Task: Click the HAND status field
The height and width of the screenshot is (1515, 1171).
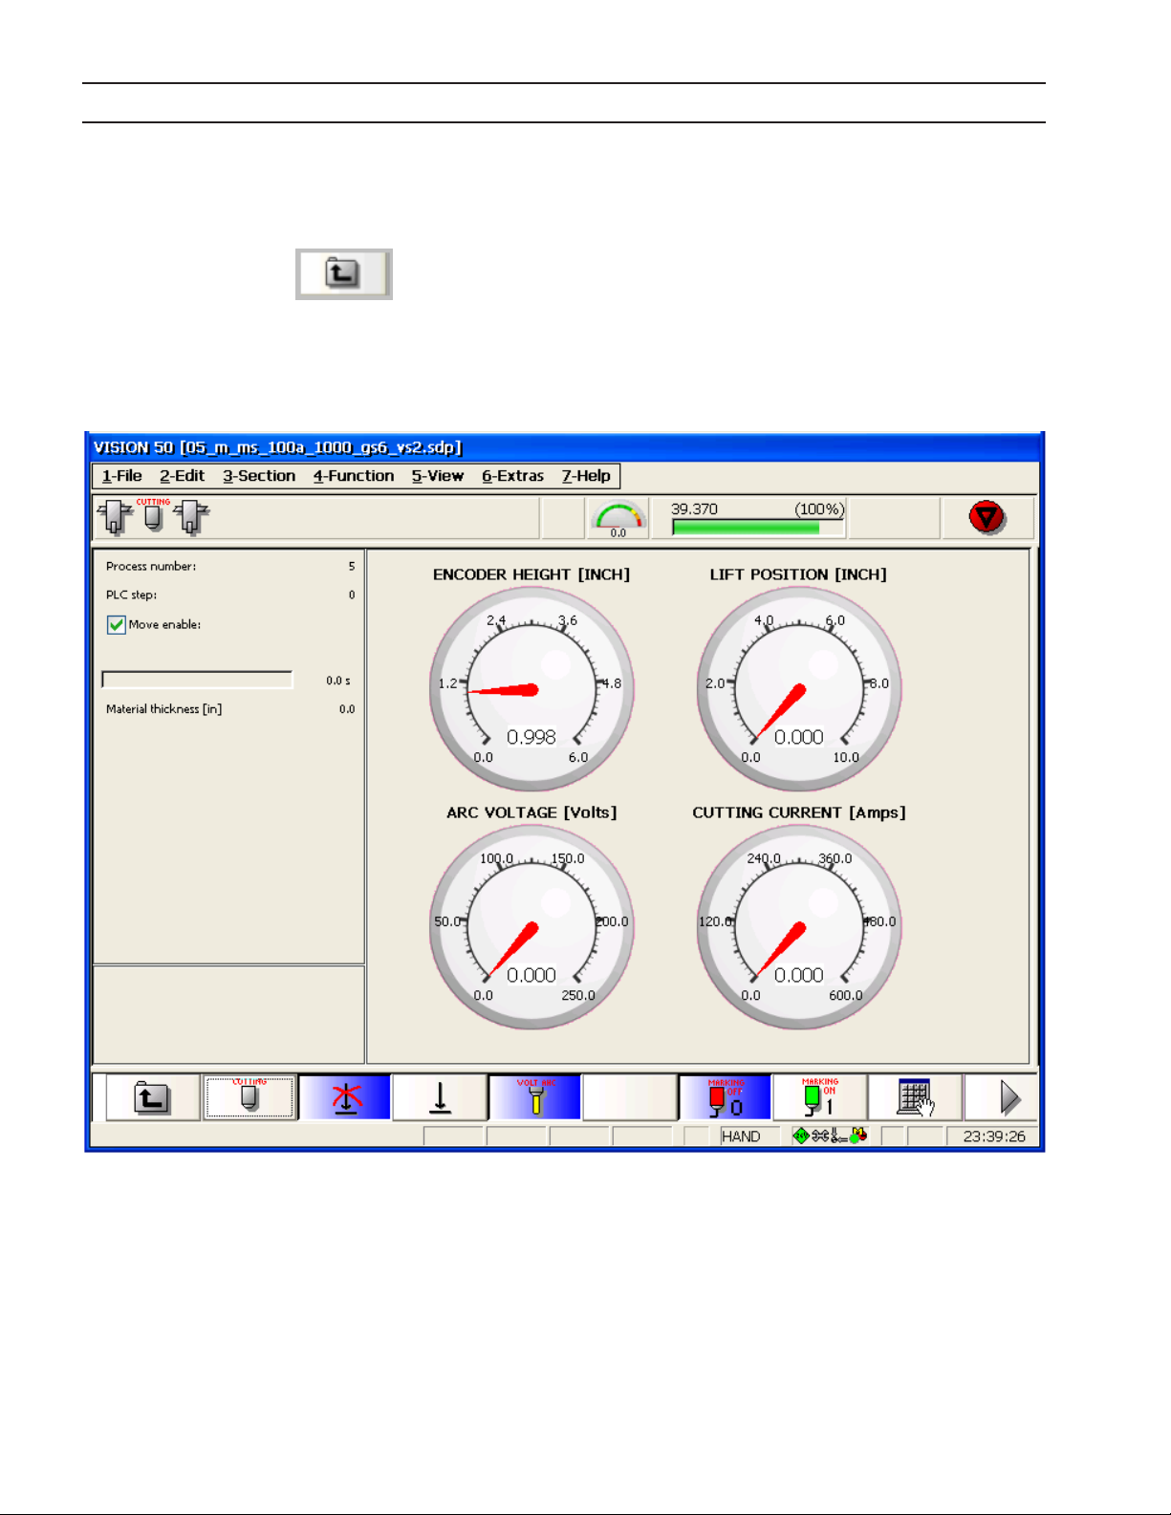Action: (x=749, y=1136)
